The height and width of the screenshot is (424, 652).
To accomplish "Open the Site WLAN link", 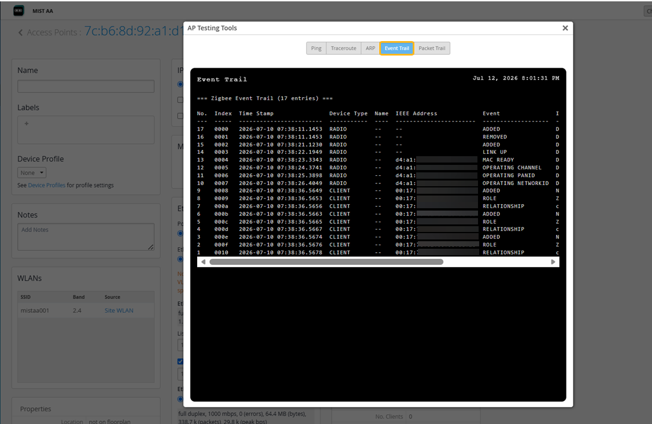I will click(x=119, y=311).
